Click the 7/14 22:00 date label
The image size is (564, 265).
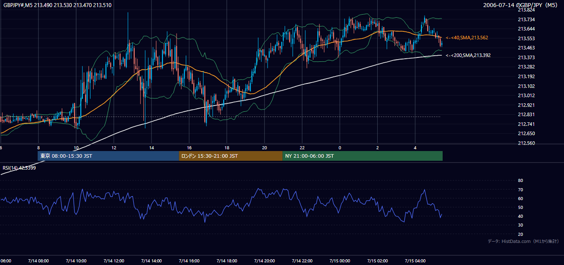[302, 261]
